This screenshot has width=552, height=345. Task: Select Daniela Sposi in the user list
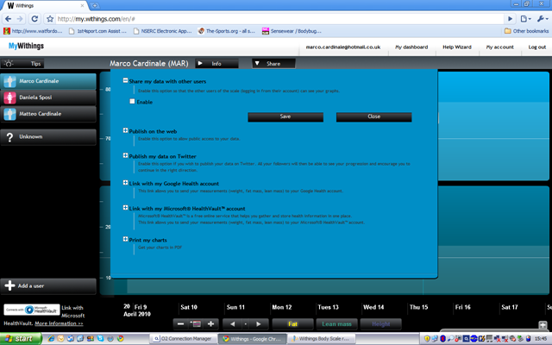pyautogui.click(x=48, y=97)
